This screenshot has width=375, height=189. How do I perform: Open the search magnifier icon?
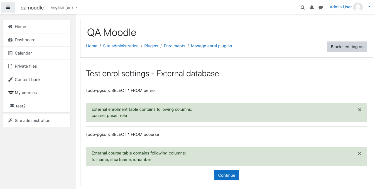click(x=303, y=8)
